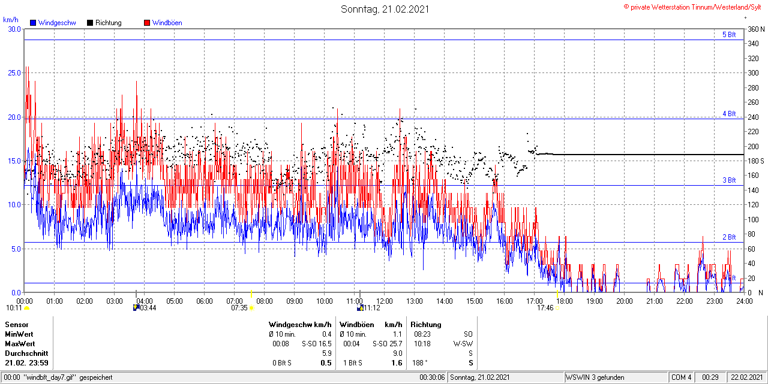Click the '21.02. 23:59' row header
Screen dimensions: 768x384
point(26,363)
